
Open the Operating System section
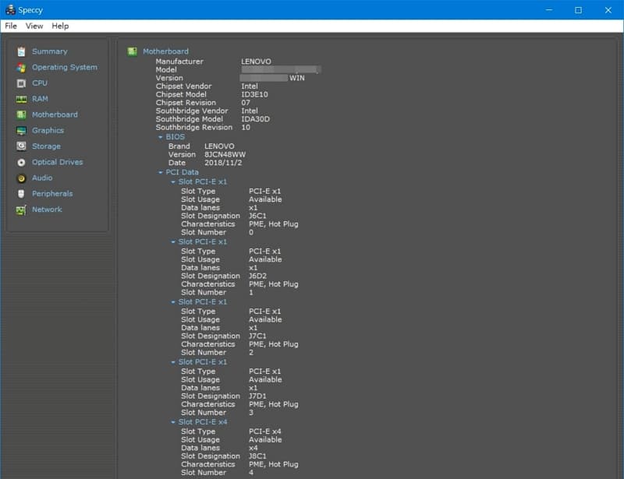point(65,67)
